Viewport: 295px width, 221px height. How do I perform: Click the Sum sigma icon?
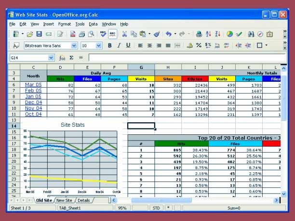71,58
